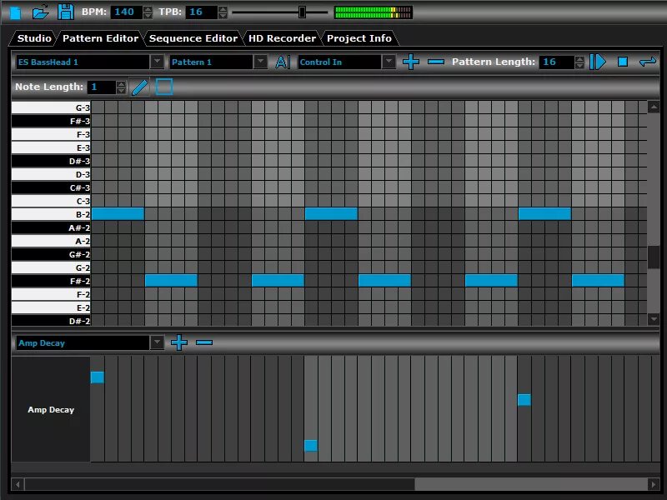Switch to the Studio tab

coord(34,38)
